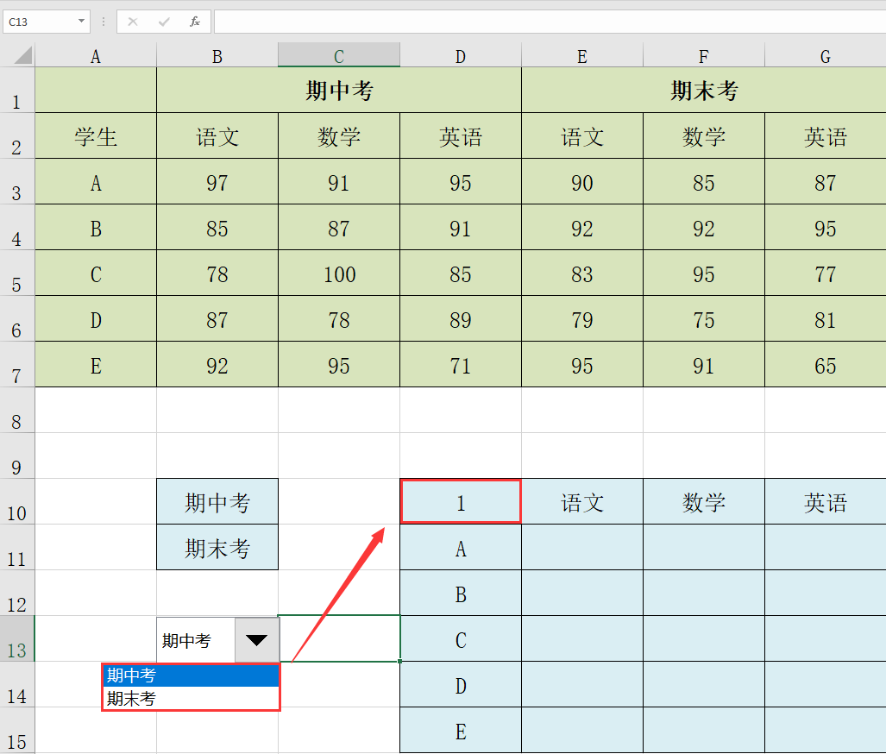Click the Name Box showing C13
Image resolution: width=886 pixels, height=754 pixels.
pos(40,22)
